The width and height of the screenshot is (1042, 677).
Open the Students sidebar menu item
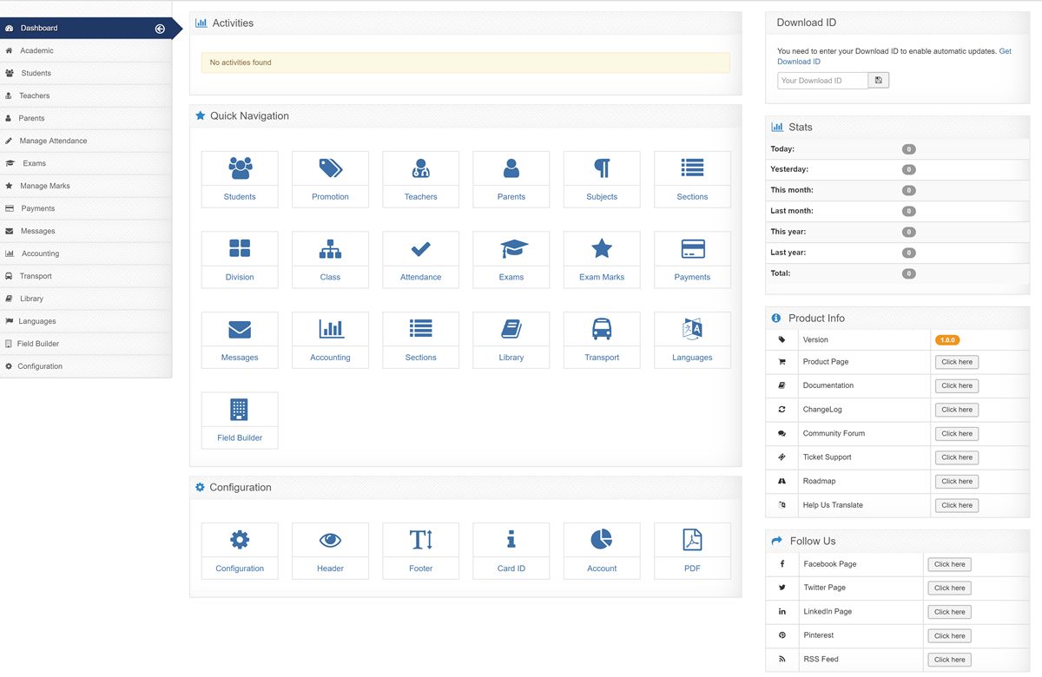click(86, 73)
